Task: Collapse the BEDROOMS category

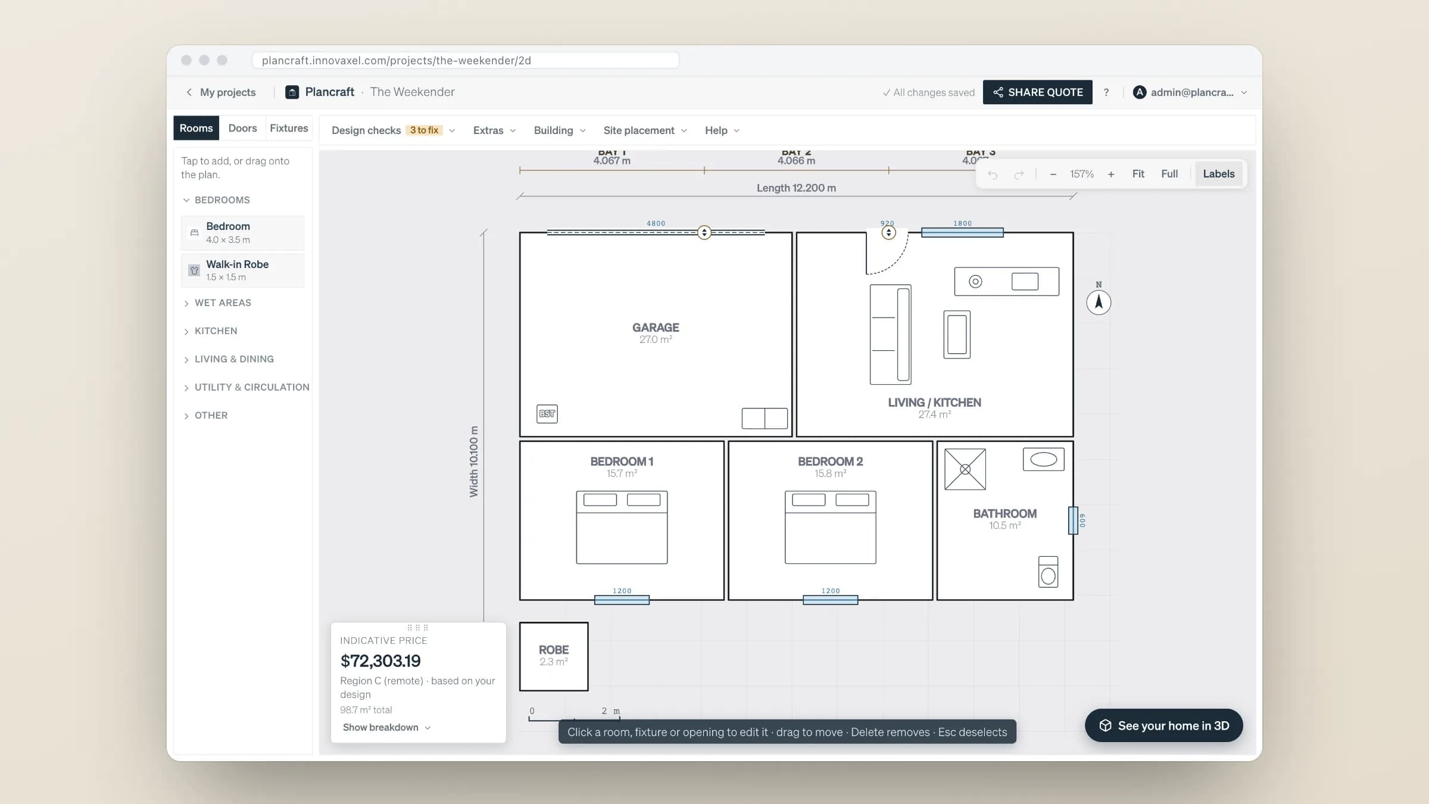Action: click(x=217, y=200)
